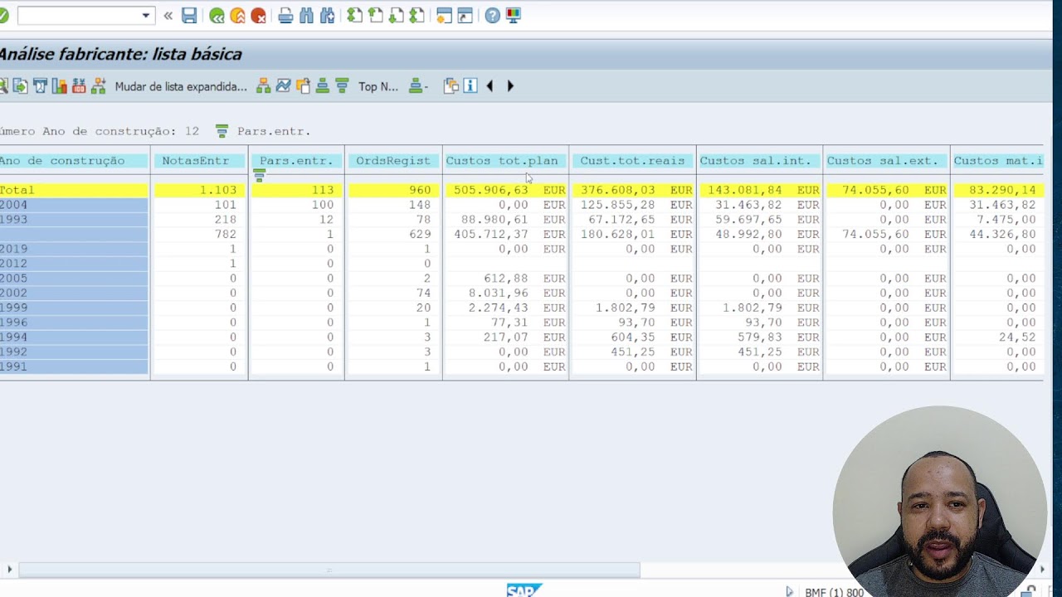The height and width of the screenshot is (597, 1062).
Task: Go to first page icon
Action: coord(354,16)
